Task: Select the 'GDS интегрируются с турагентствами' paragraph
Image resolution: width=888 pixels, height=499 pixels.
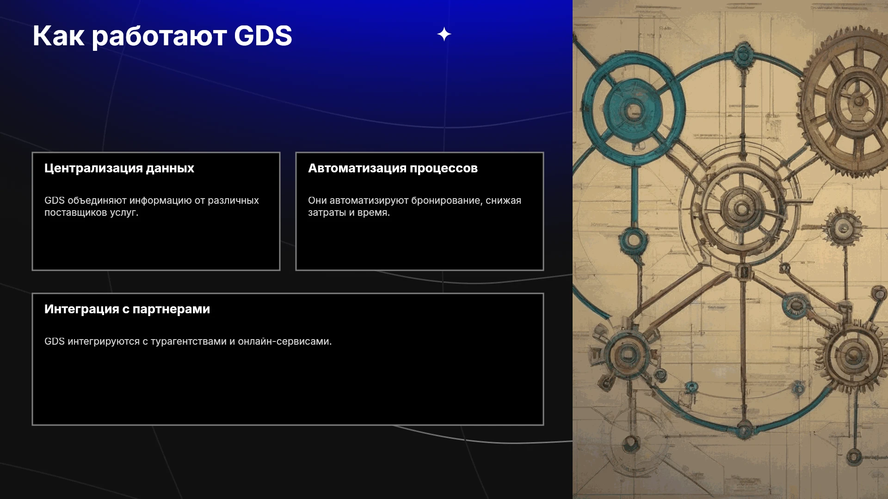Action: point(188,341)
